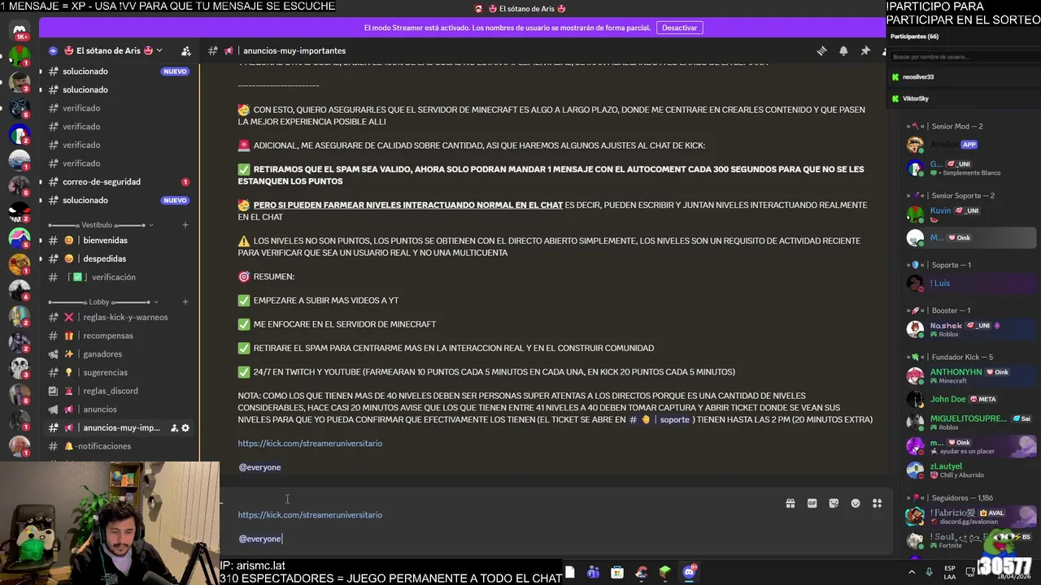Open the sticker picker
This screenshot has height=585, width=1041.
834,503
